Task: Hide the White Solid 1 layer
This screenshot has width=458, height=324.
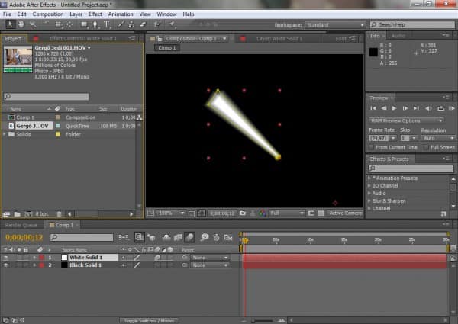Action: click(6, 258)
